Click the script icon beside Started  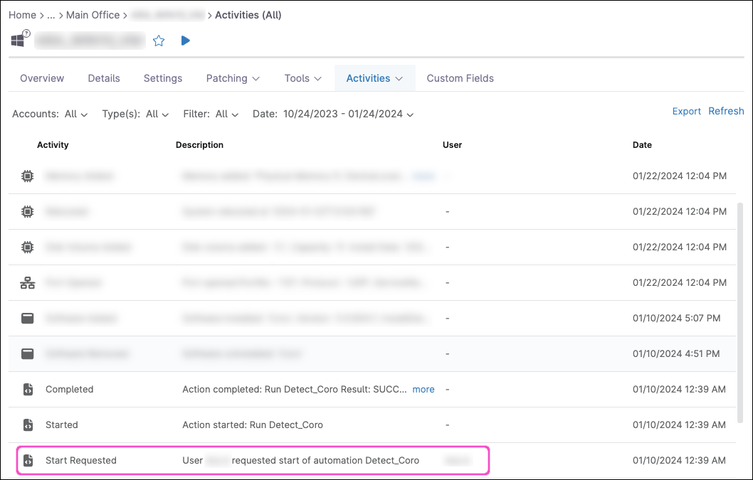click(28, 425)
